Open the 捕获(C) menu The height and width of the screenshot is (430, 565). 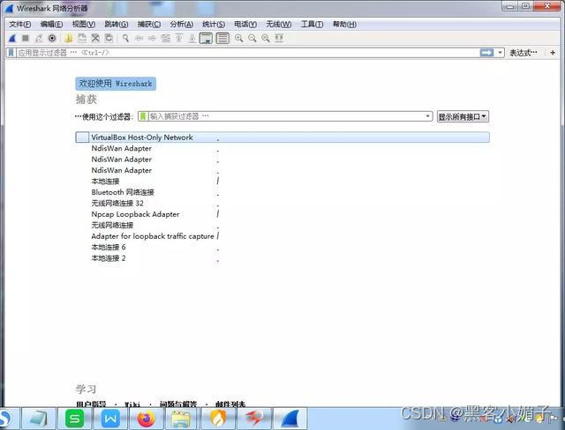(x=149, y=24)
